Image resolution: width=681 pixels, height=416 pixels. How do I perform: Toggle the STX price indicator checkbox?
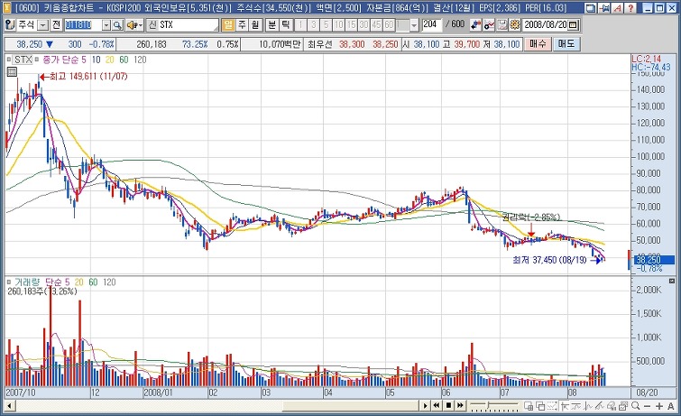point(9,60)
